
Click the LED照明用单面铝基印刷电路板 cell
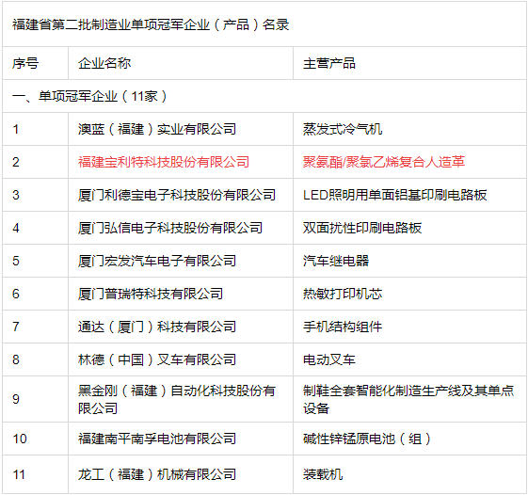[395, 195]
